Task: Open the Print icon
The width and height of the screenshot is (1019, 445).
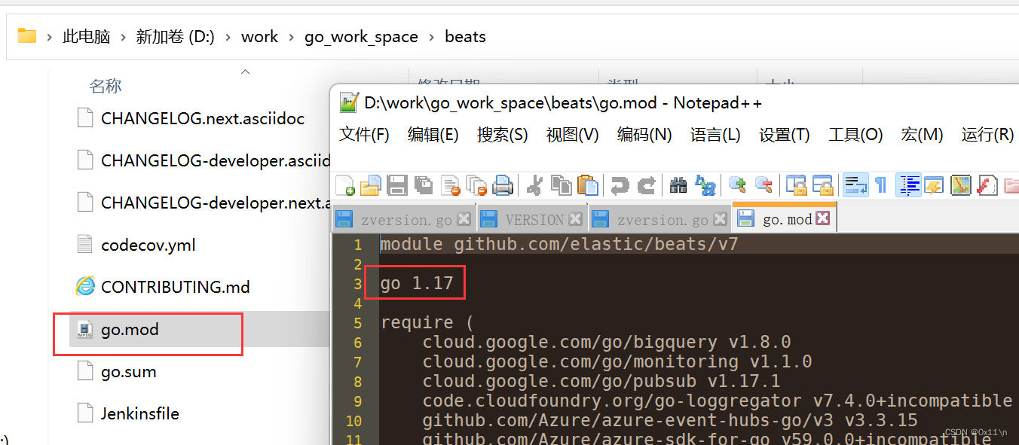Action: (x=503, y=184)
